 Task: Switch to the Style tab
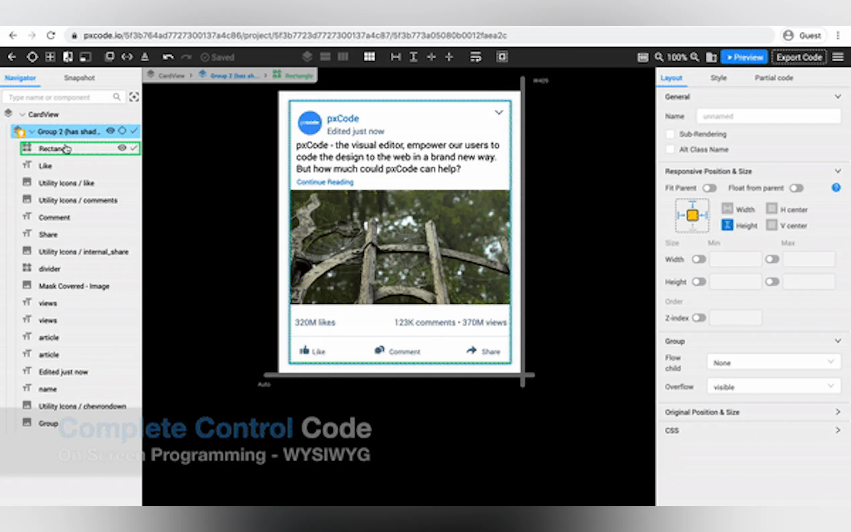point(718,78)
